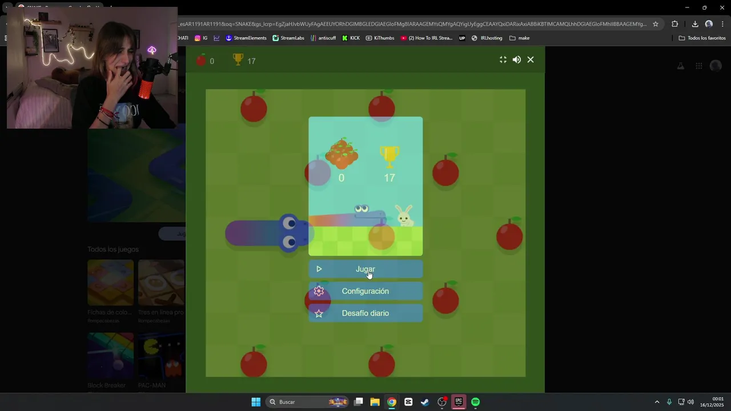Start the Snake game with Jugar
Image resolution: width=731 pixels, height=411 pixels.
tap(365, 269)
